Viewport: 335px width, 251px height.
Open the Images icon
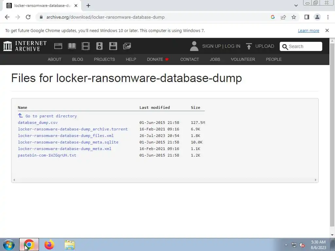click(127, 46)
